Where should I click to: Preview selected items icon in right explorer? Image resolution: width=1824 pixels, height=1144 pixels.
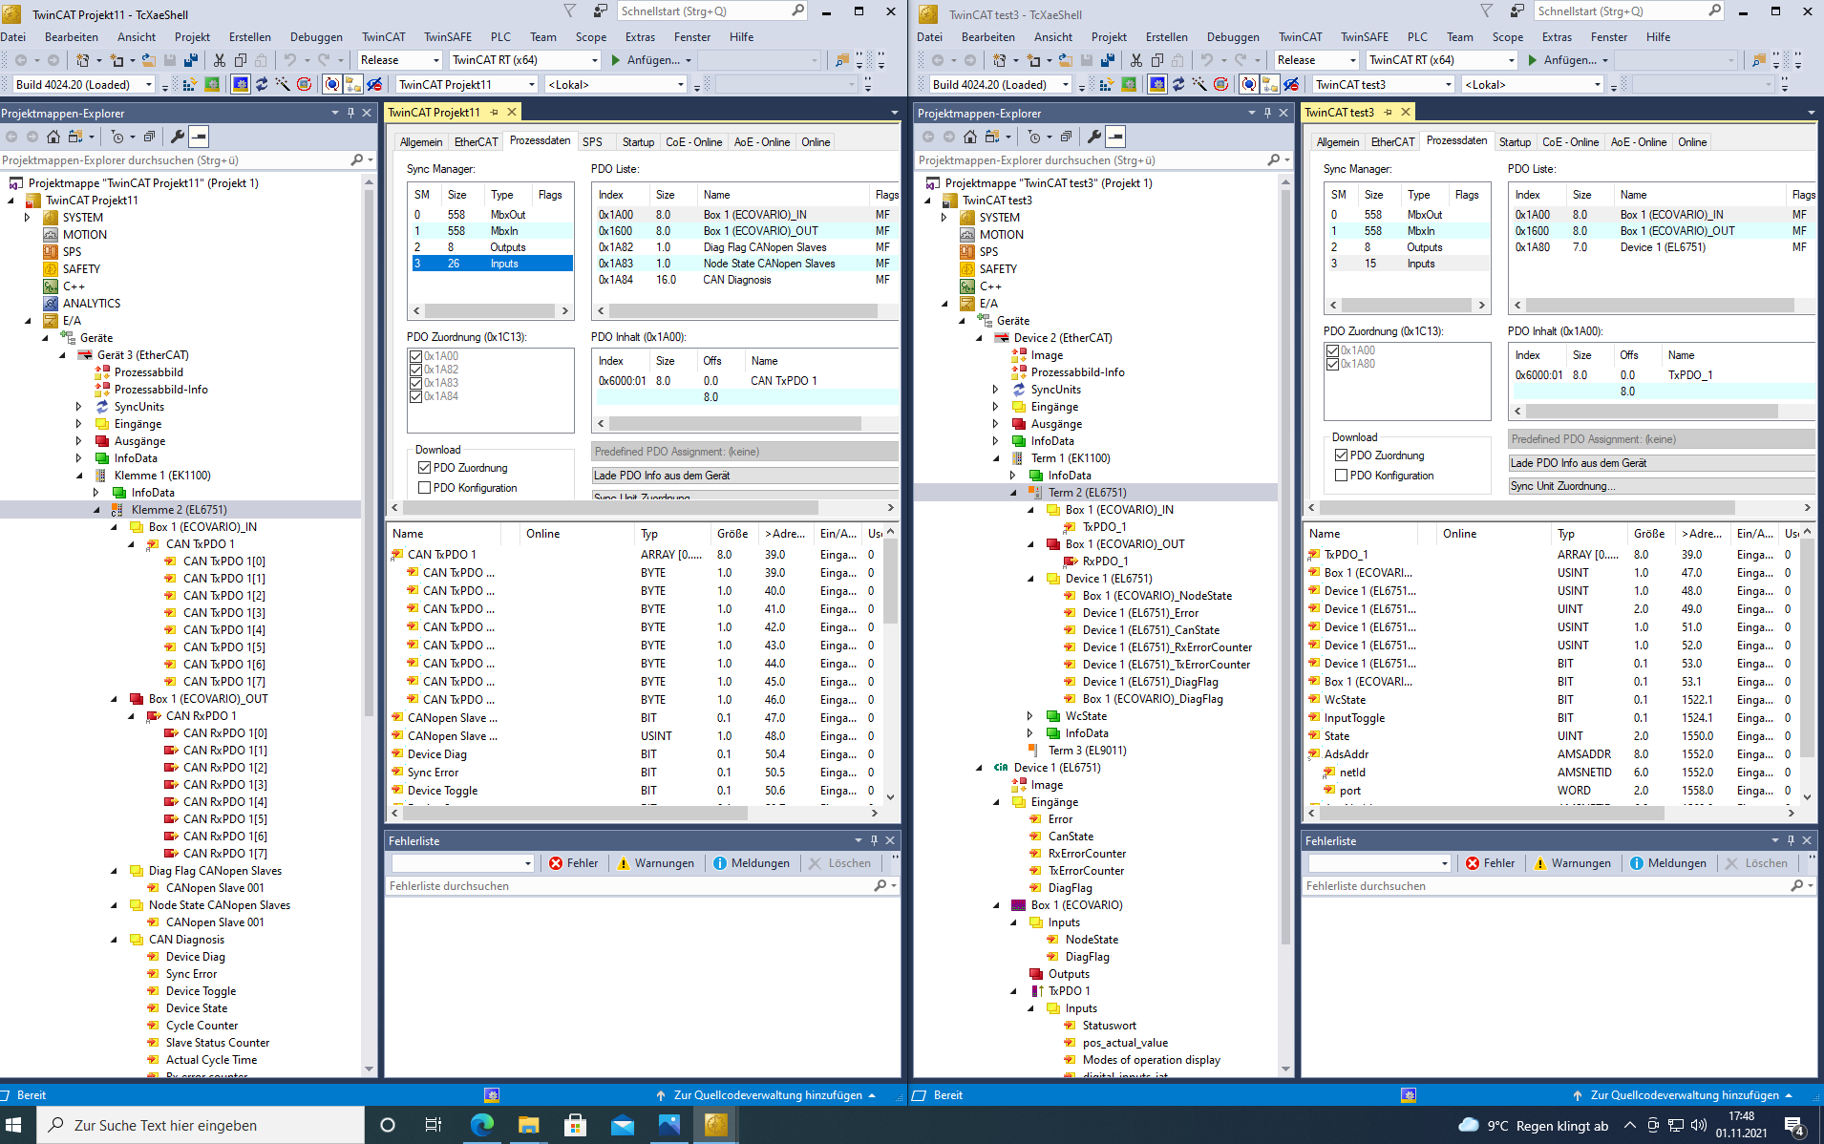tap(1115, 137)
